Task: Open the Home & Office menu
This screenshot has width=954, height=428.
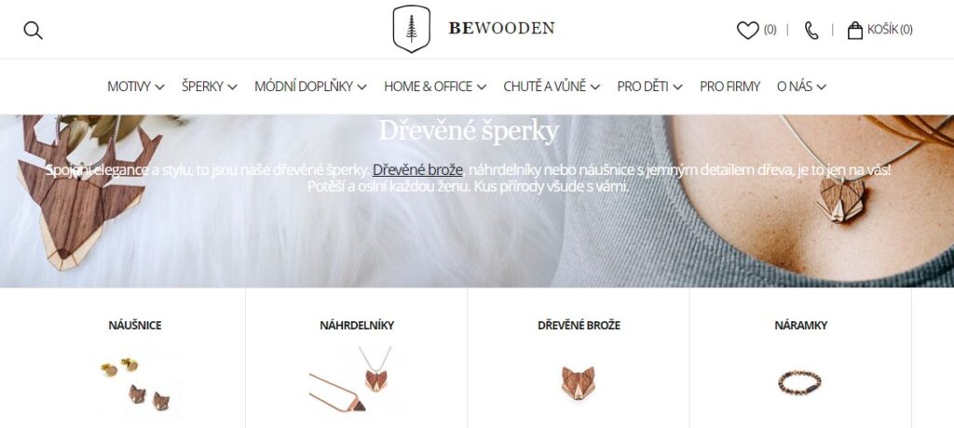Action: point(435,87)
